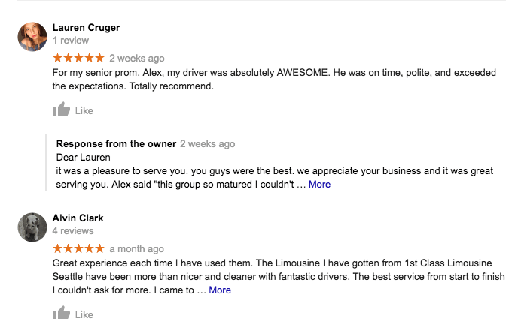Screen dimensions: 515x319
Task: Open Lauren Cruger's reviewer name link
Action: click(86, 28)
